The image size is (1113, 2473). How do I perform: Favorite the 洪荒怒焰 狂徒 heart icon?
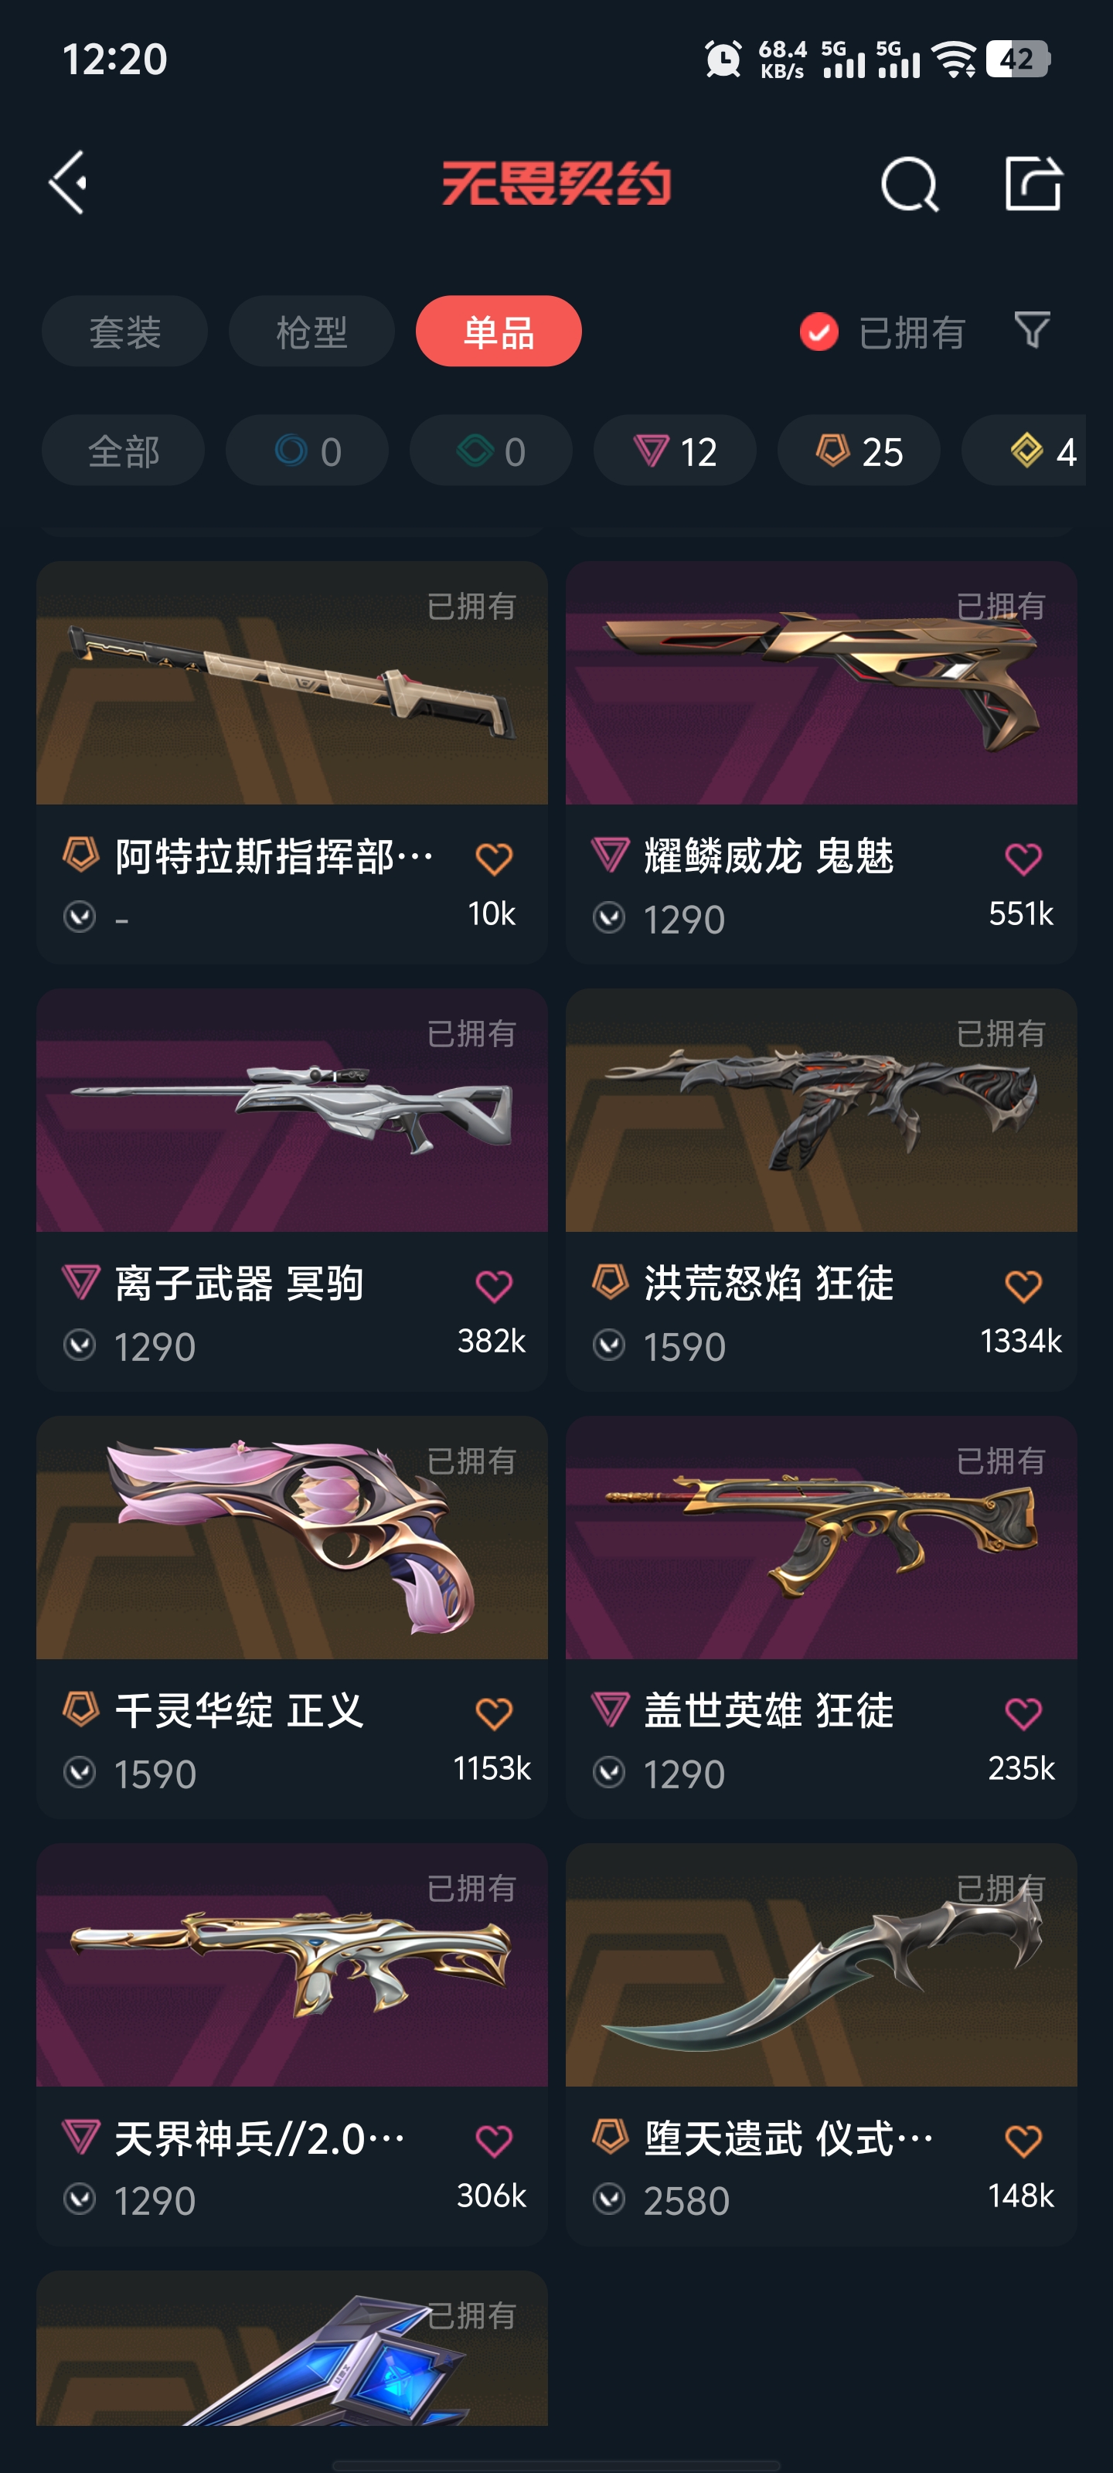tap(1023, 1285)
